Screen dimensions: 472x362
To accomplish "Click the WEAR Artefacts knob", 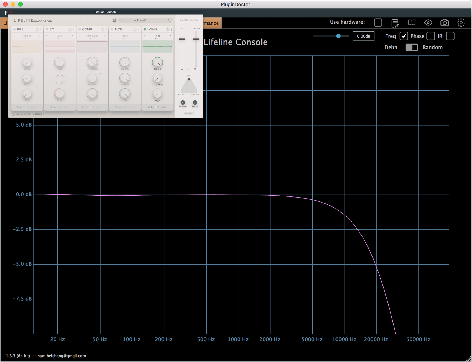I will coord(157,78).
